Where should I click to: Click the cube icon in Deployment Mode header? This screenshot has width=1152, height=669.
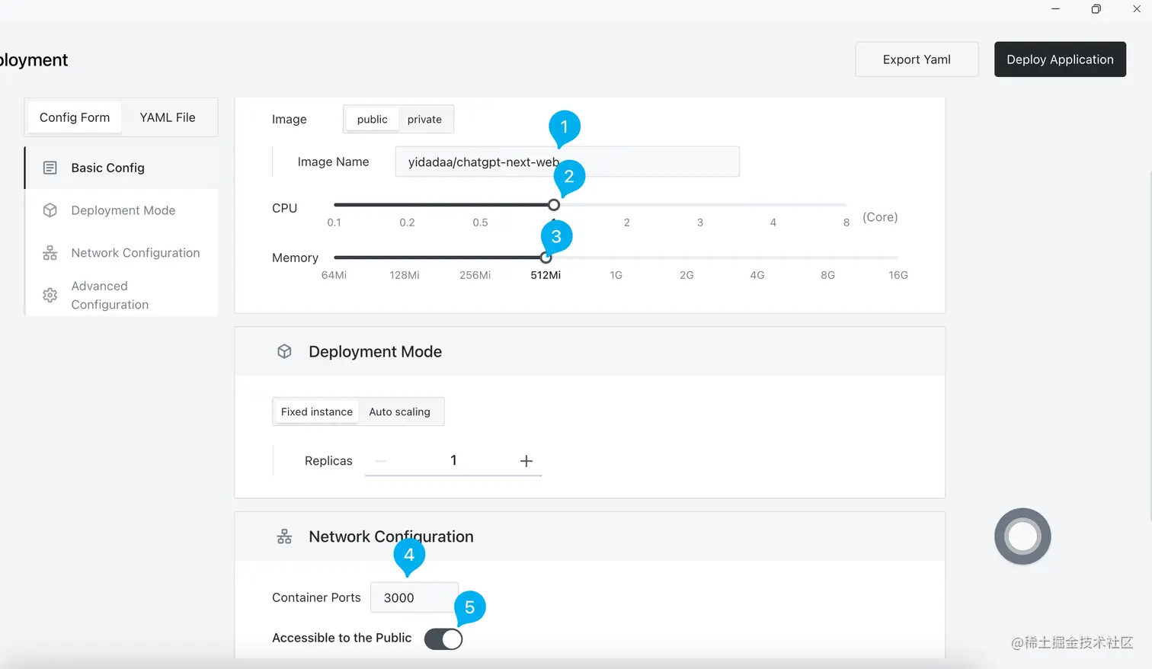284,351
